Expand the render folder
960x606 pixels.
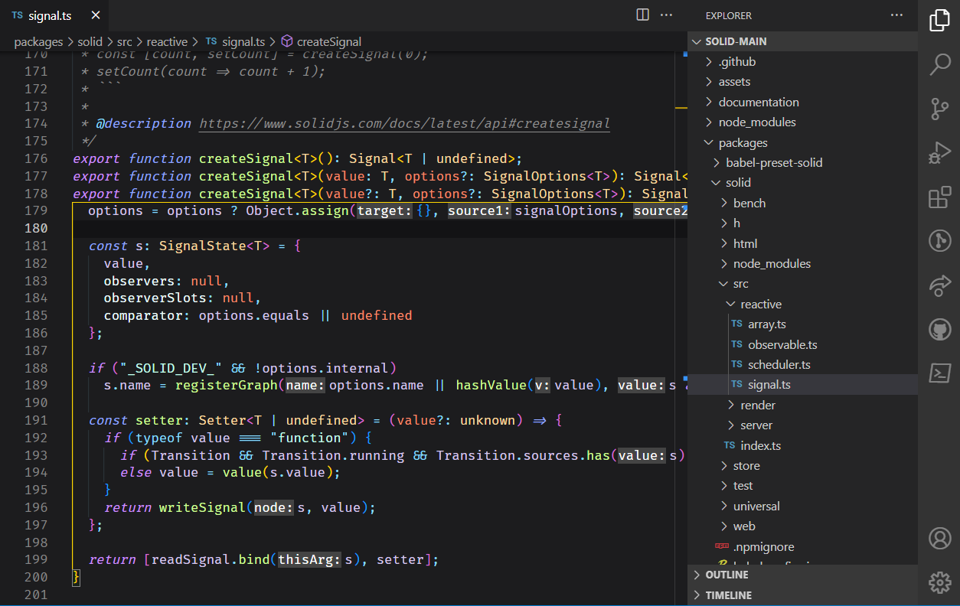(802, 405)
